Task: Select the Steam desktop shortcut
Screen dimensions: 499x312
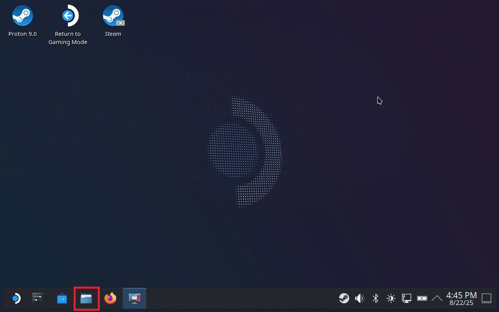Action: coord(113,17)
